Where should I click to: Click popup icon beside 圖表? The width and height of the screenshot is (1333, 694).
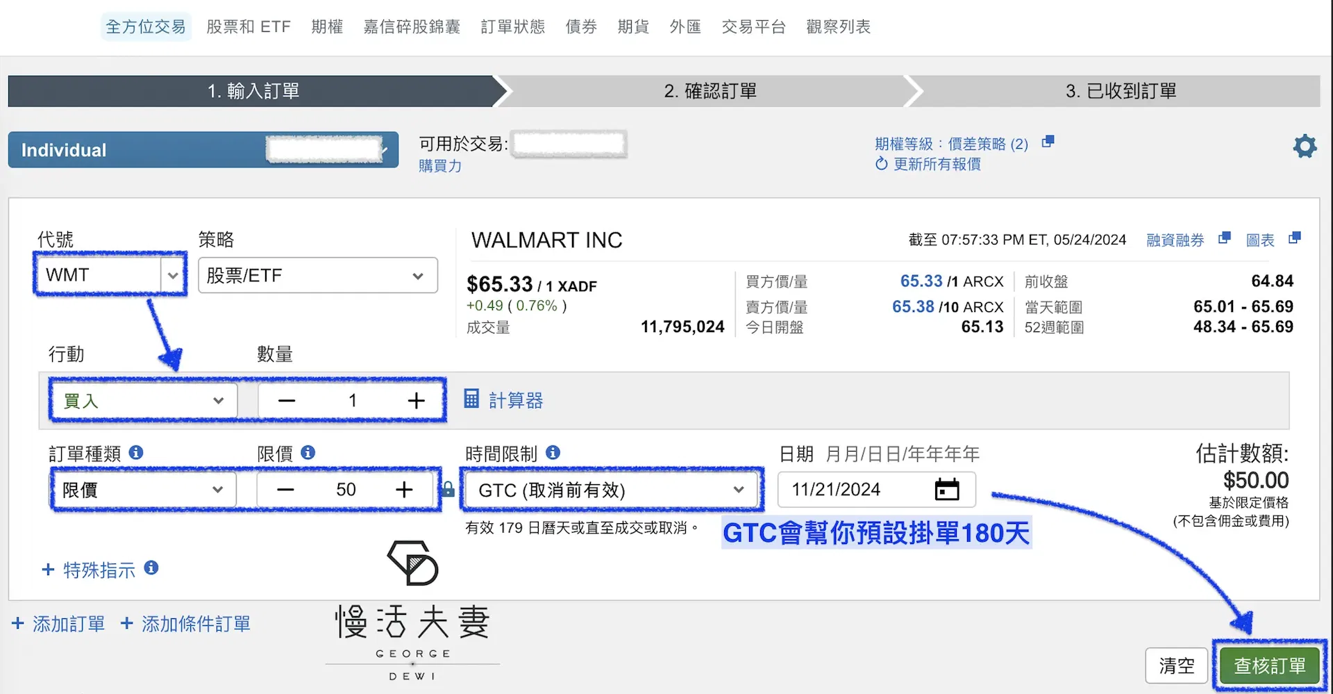tap(1294, 238)
